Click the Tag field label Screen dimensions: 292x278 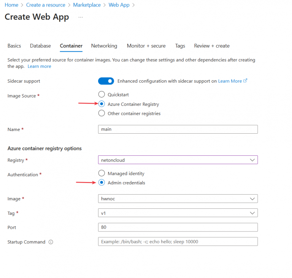tap(11, 213)
